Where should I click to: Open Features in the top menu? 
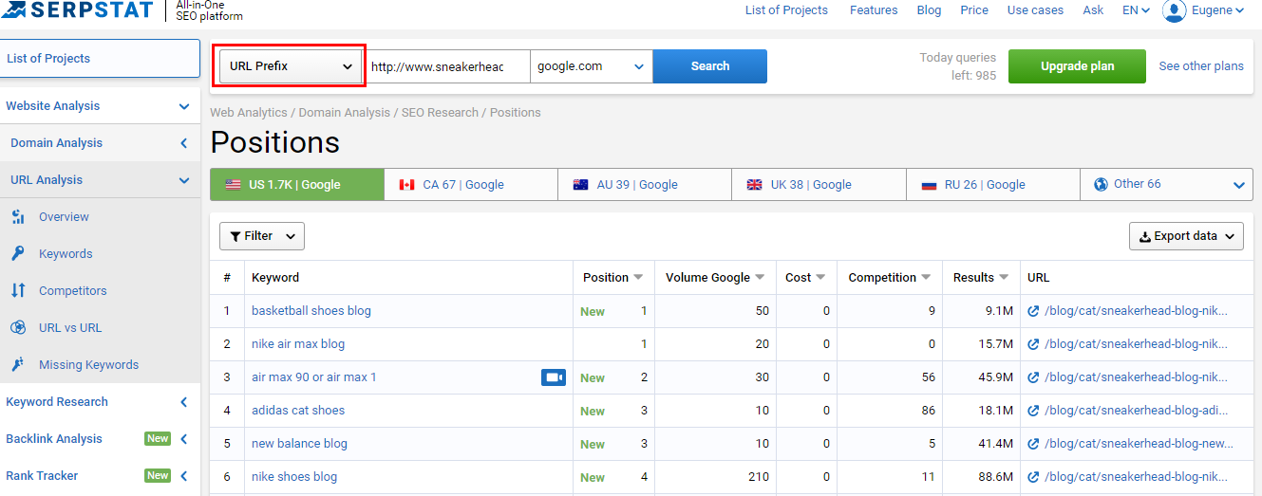point(874,10)
